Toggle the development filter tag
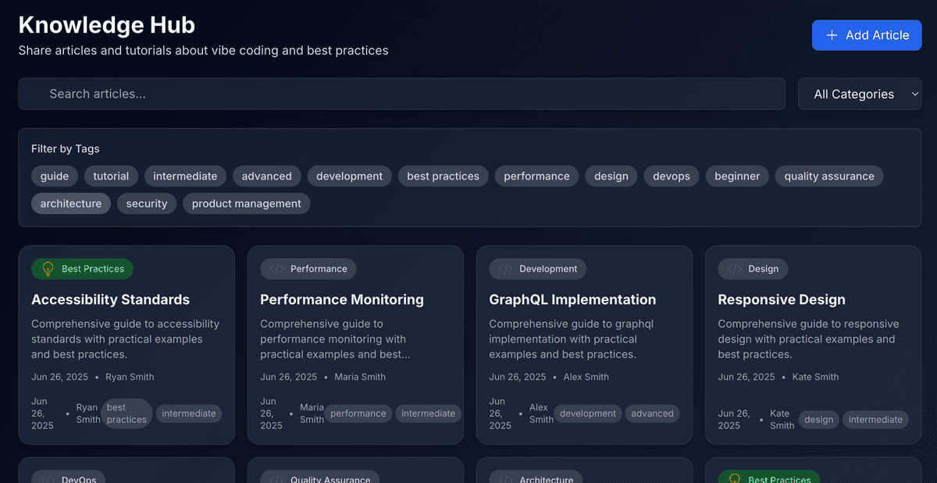Viewport: 937px width, 483px height. click(349, 176)
